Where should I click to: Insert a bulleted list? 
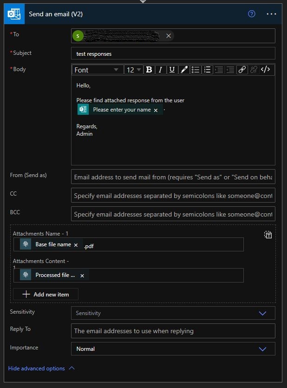coord(196,70)
